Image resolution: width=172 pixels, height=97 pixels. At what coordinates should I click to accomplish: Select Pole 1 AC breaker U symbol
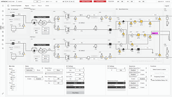[x=13, y=16]
